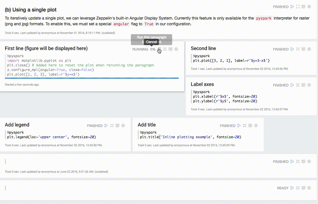Toggle output visibility for Add legend paragraph
318x204 pixels.
tap(117, 126)
